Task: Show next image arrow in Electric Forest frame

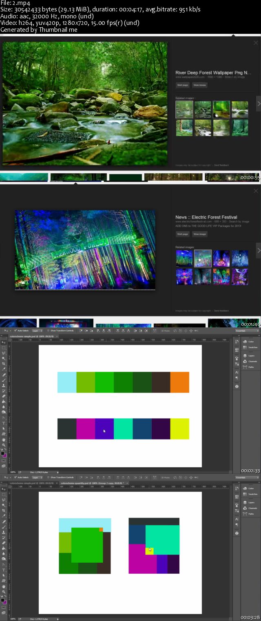Action: 258,250
